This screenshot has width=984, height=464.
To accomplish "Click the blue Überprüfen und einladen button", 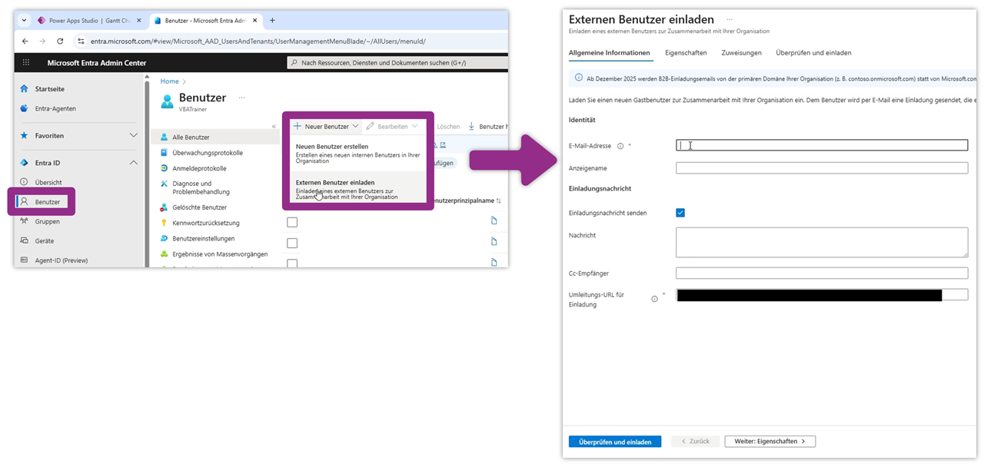I will pyautogui.click(x=615, y=442).
